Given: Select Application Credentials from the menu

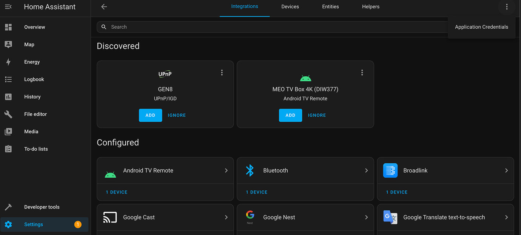Looking at the screenshot, I should click(481, 27).
